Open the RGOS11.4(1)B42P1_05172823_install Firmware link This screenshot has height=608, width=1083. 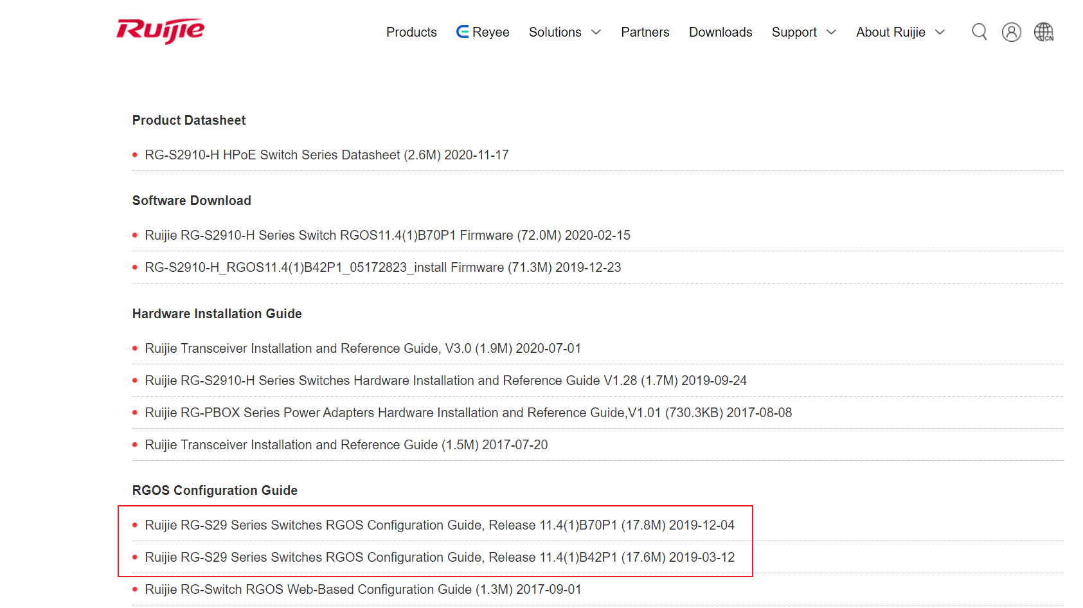[382, 267]
